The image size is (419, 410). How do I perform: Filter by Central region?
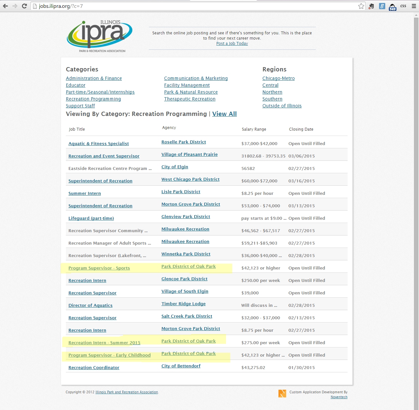coord(270,85)
